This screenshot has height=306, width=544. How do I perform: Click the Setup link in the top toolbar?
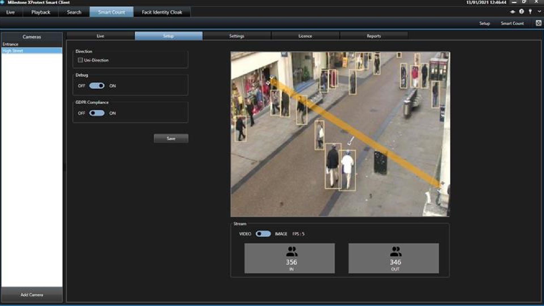pos(484,23)
